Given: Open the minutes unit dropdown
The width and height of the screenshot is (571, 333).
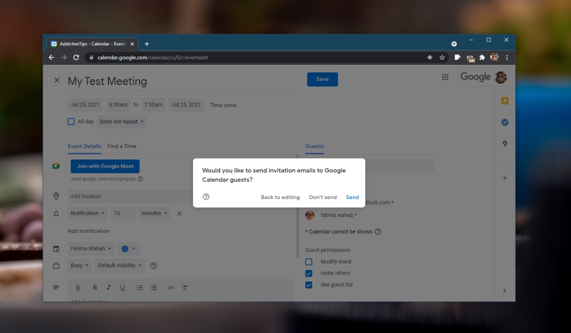Looking at the screenshot, I should click(x=155, y=213).
